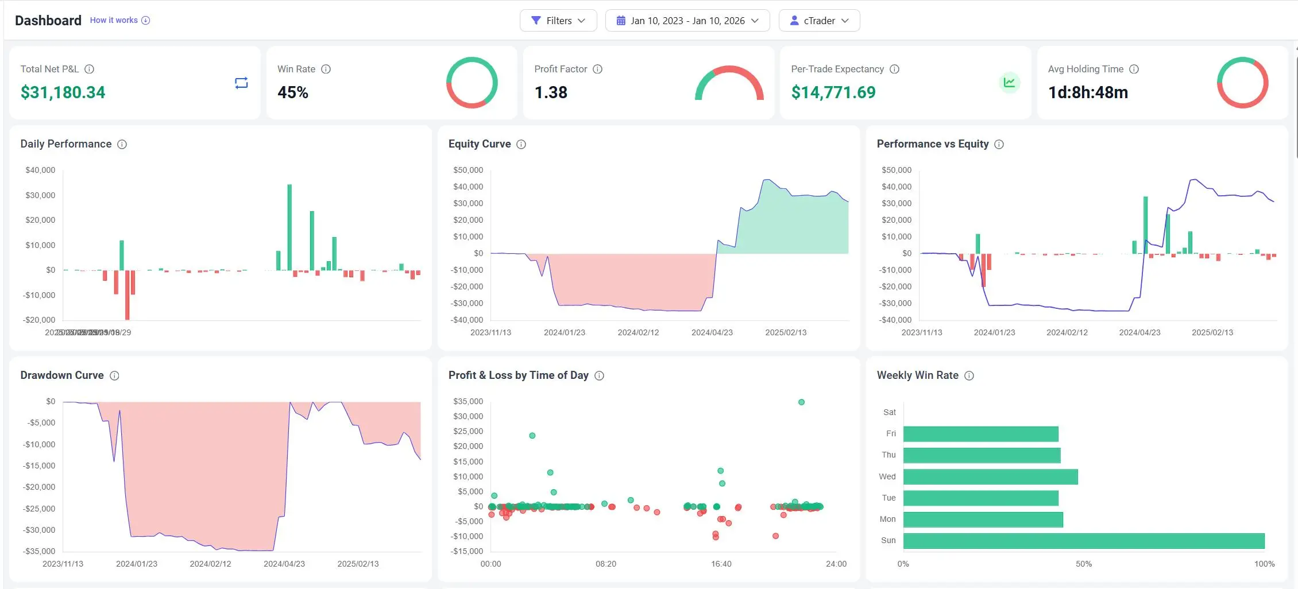Click the info icon next to Weekly Win Rate
Viewport: 1298px width, 589px height.
(969, 375)
